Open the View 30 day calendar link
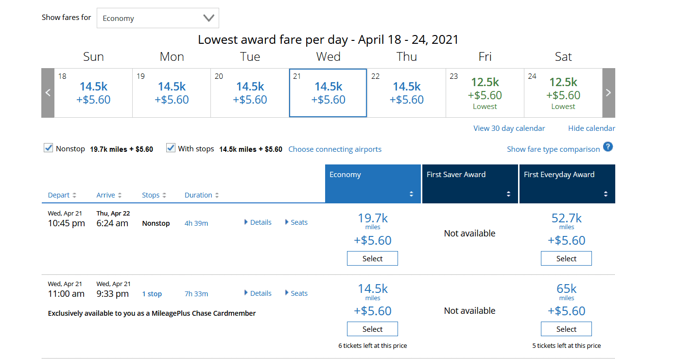Viewport: 676px width, 361px height. click(509, 128)
